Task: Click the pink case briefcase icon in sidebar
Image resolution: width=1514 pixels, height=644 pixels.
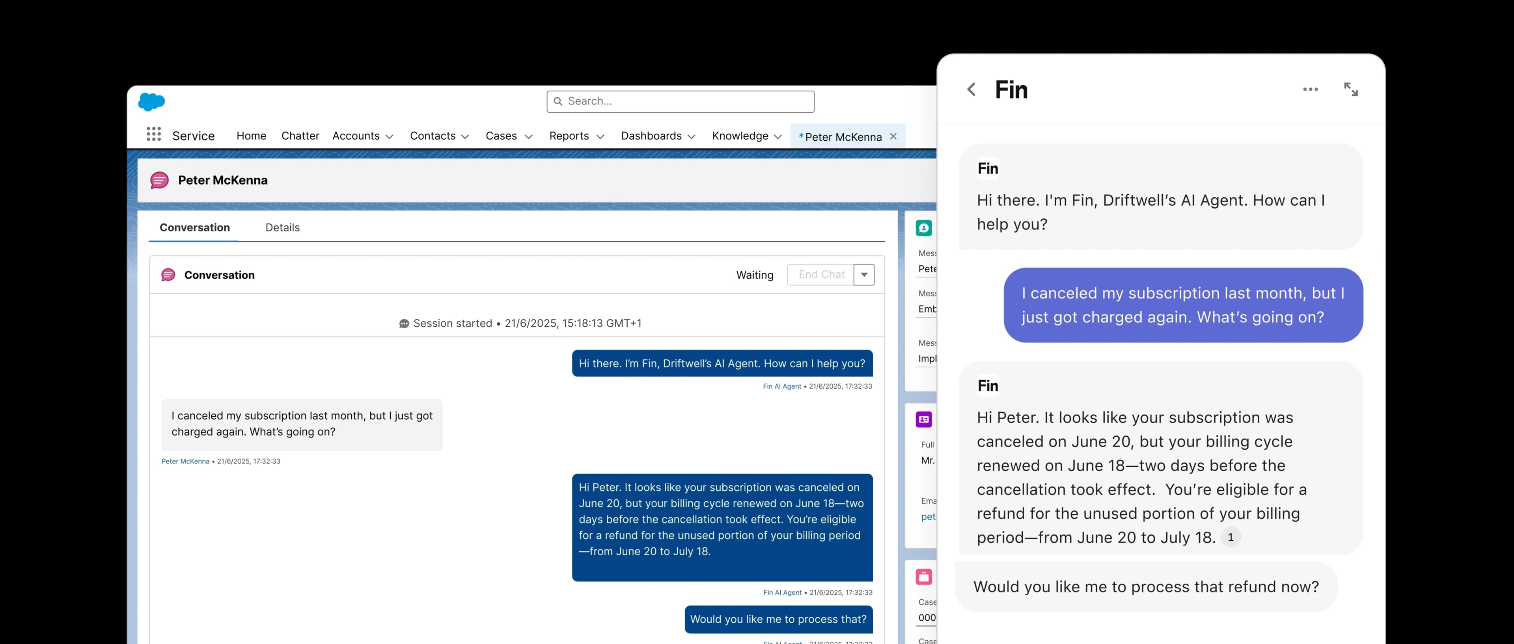Action: (x=924, y=577)
